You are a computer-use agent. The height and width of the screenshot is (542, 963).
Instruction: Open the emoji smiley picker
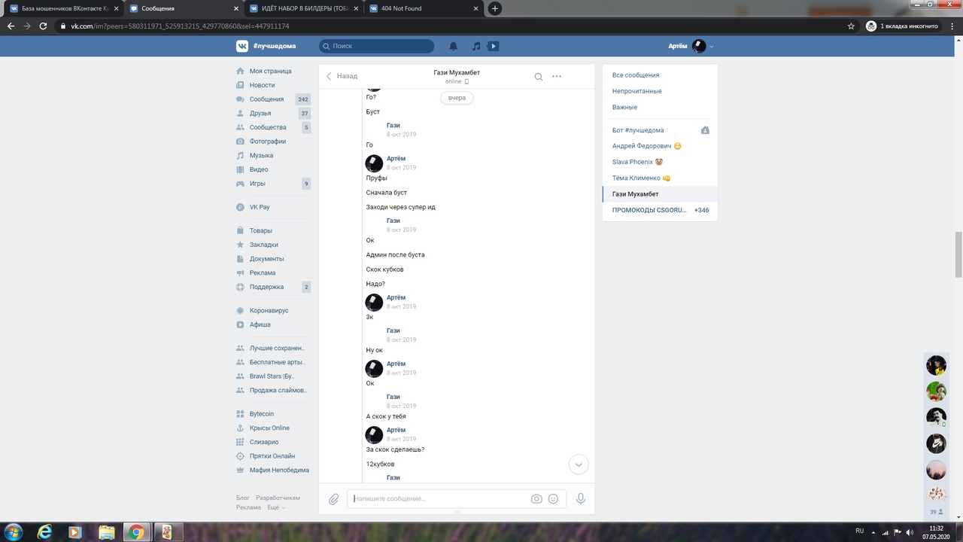[x=554, y=498]
